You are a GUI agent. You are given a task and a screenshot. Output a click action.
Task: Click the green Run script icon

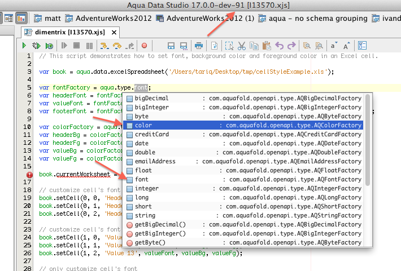[x=24, y=46]
